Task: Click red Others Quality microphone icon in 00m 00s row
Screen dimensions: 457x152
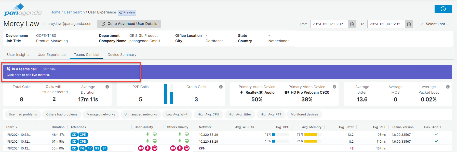Action: (x=180, y=148)
